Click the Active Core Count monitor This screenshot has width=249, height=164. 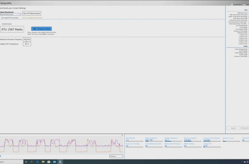click(x=231, y=139)
